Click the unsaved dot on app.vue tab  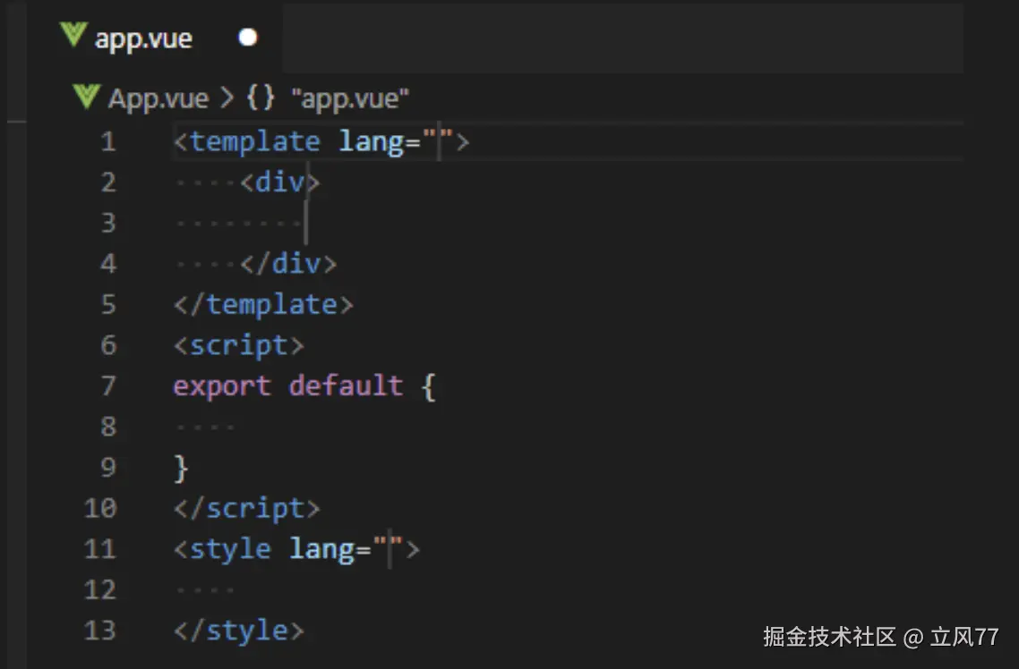click(x=248, y=38)
